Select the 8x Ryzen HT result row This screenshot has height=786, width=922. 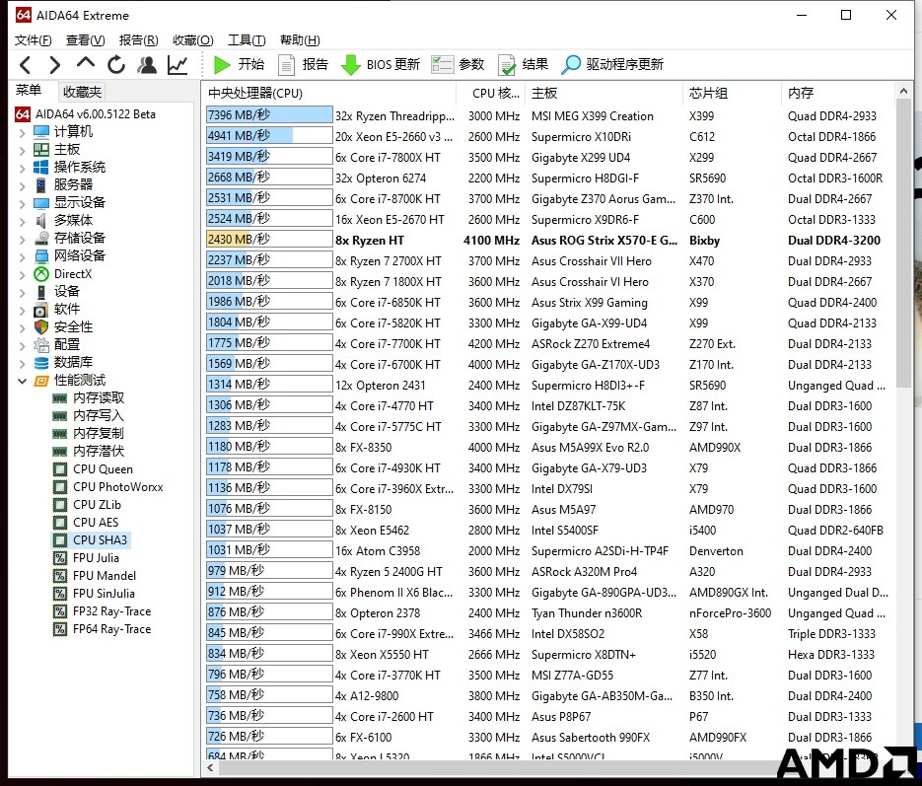(549, 240)
